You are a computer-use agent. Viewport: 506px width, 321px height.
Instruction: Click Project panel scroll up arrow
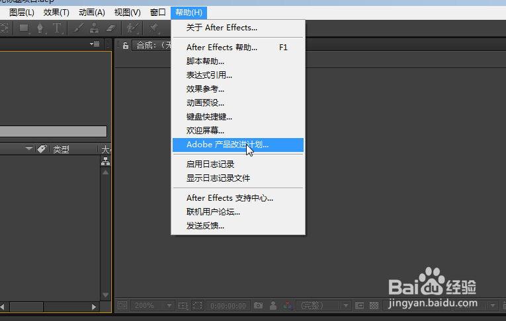pos(106,172)
